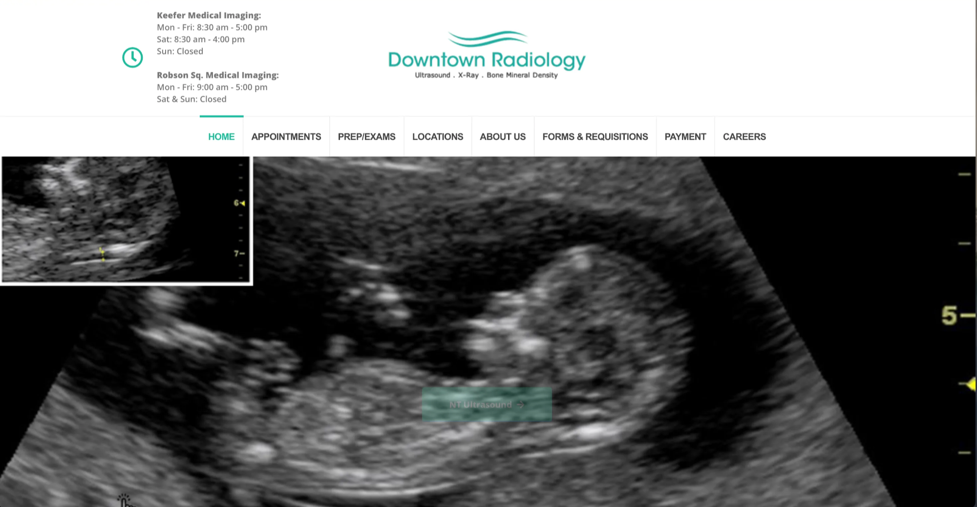Open FORMS & REQUISITIONS options
Image resolution: width=977 pixels, height=507 pixels.
(x=595, y=137)
